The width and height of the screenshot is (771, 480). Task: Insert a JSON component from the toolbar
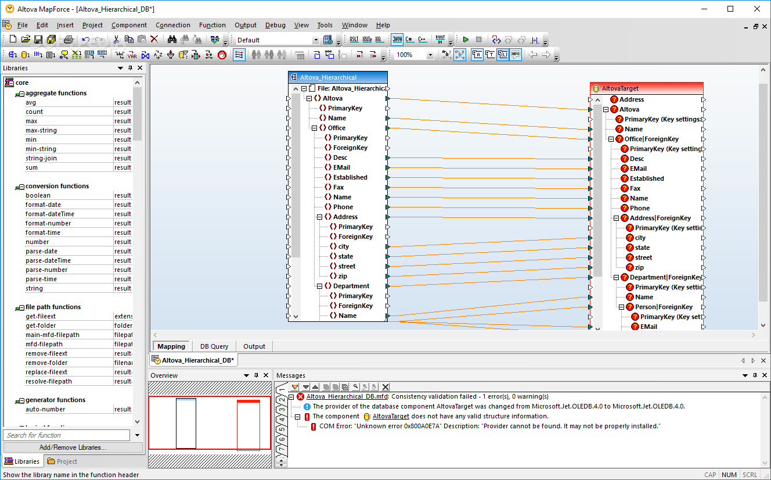coord(102,55)
